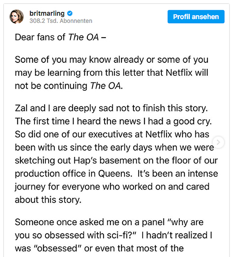This screenshot has height=257, width=235.
Task: Click the word 'Zal' in third paragraph
Action: pyautogui.click(x=21, y=108)
